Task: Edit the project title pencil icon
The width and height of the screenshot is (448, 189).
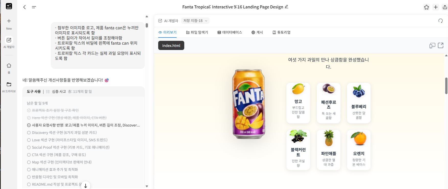Action: click(286, 7)
